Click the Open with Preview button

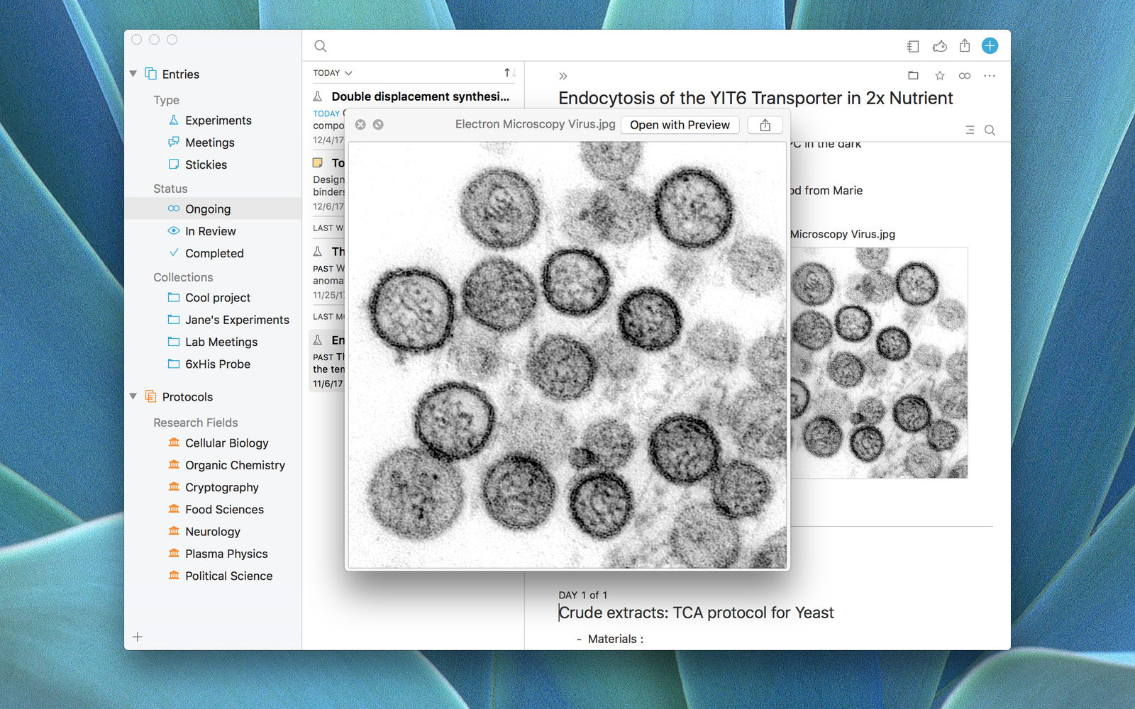tap(680, 125)
